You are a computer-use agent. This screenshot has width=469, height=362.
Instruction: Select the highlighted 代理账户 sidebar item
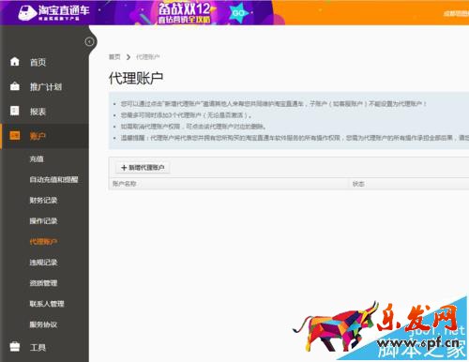pos(43,241)
